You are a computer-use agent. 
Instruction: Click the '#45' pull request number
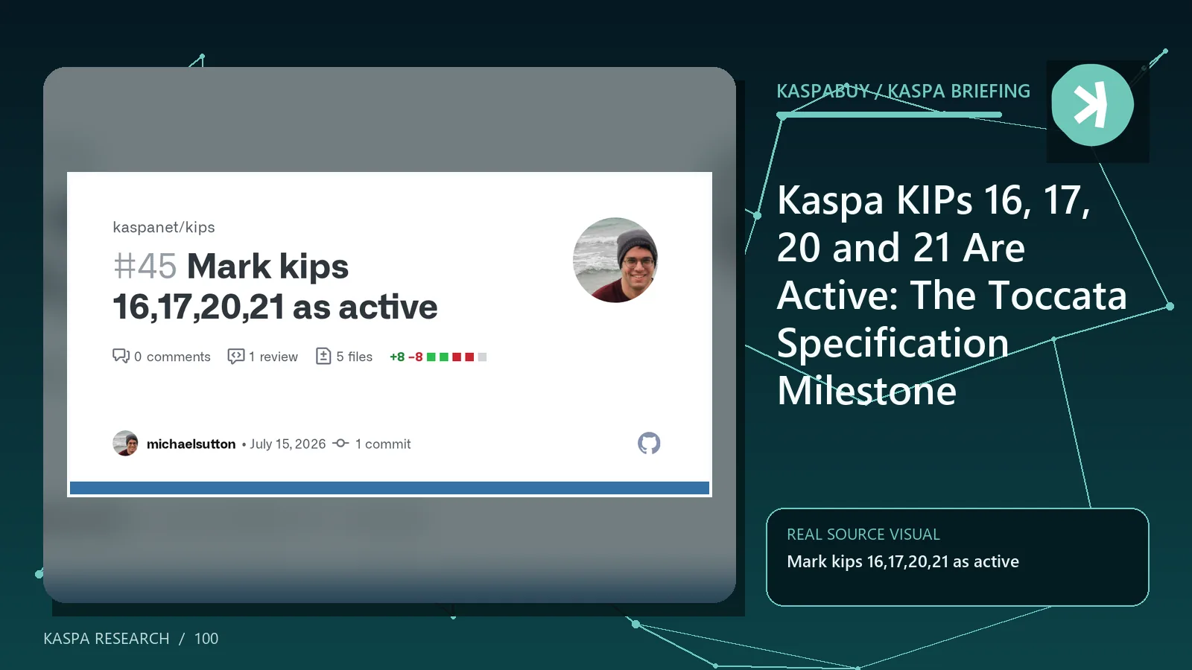pos(145,266)
